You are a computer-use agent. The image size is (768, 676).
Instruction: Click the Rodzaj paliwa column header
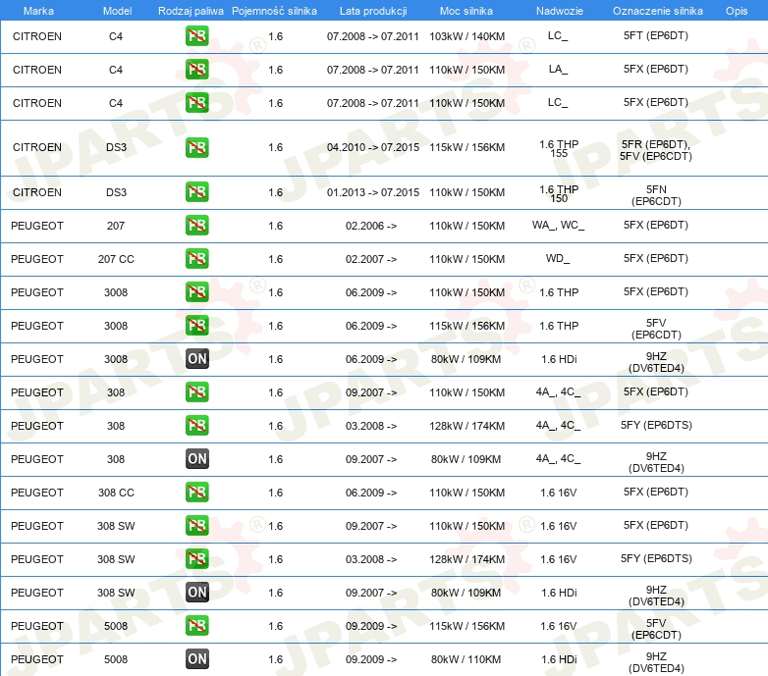(191, 11)
